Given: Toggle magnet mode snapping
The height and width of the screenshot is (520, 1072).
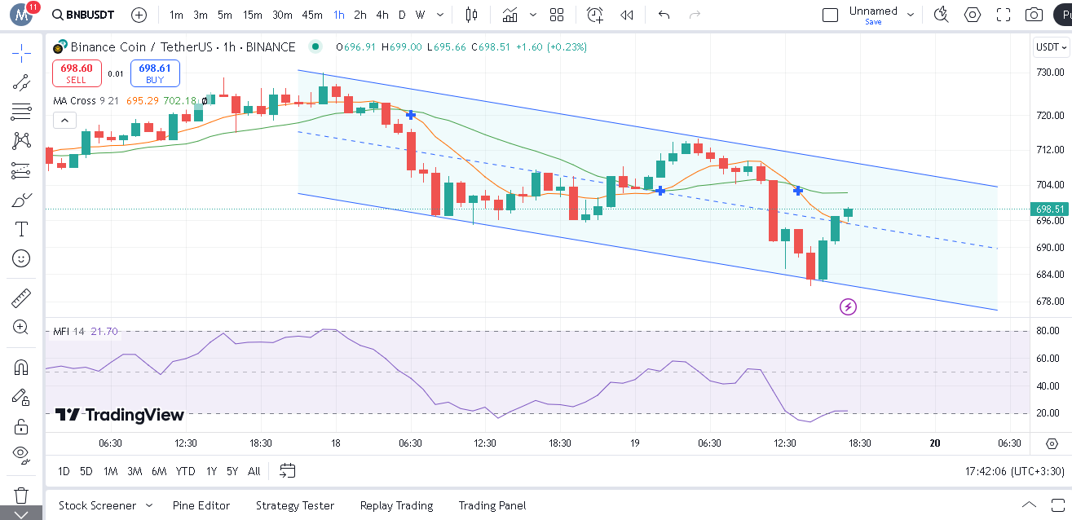Looking at the screenshot, I should (x=21, y=368).
